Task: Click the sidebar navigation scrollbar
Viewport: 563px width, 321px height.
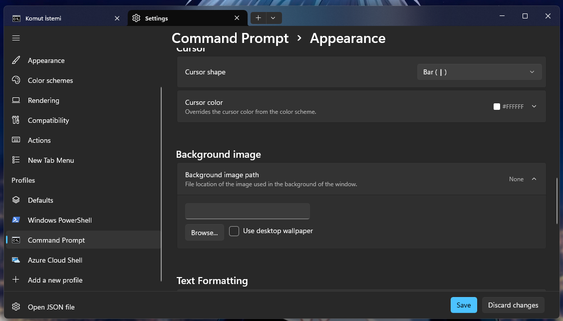Action: pyautogui.click(x=161, y=184)
